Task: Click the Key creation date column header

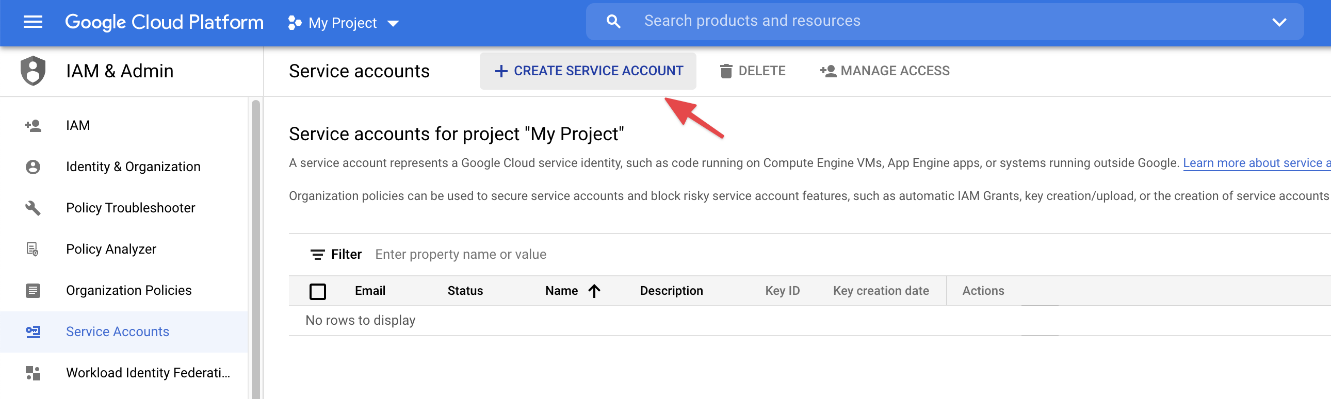Action: (881, 291)
